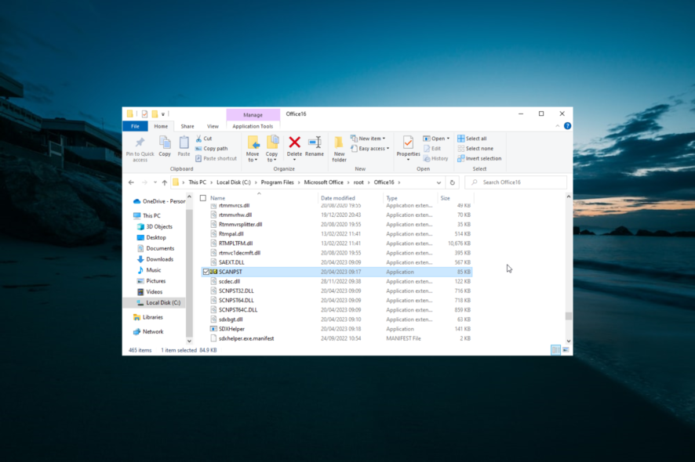This screenshot has width=695, height=462.
Task: Pin current folder to Quick access
Action: (x=139, y=149)
